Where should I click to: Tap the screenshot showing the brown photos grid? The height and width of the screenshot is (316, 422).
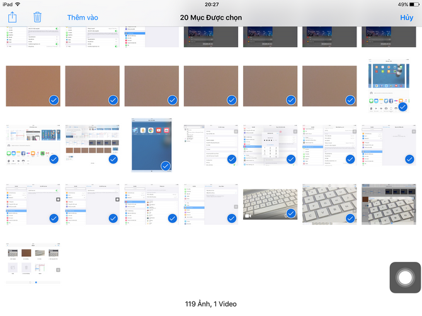point(93,145)
